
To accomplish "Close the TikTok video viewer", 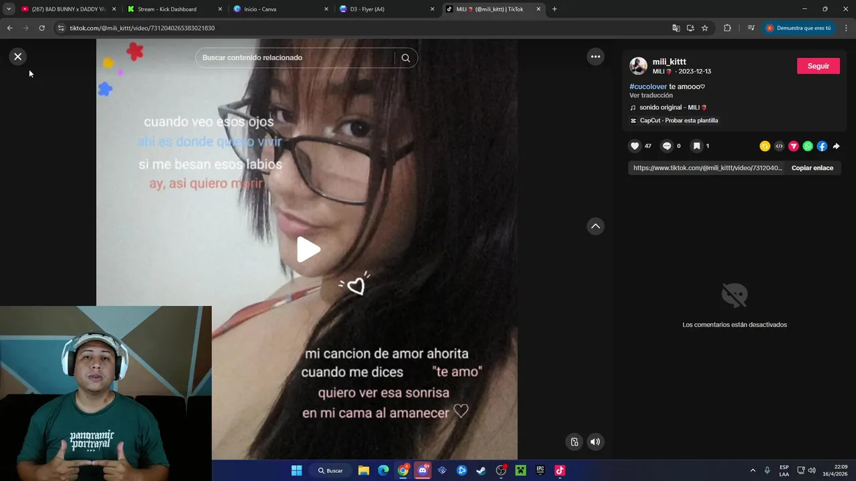I will (x=18, y=57).
